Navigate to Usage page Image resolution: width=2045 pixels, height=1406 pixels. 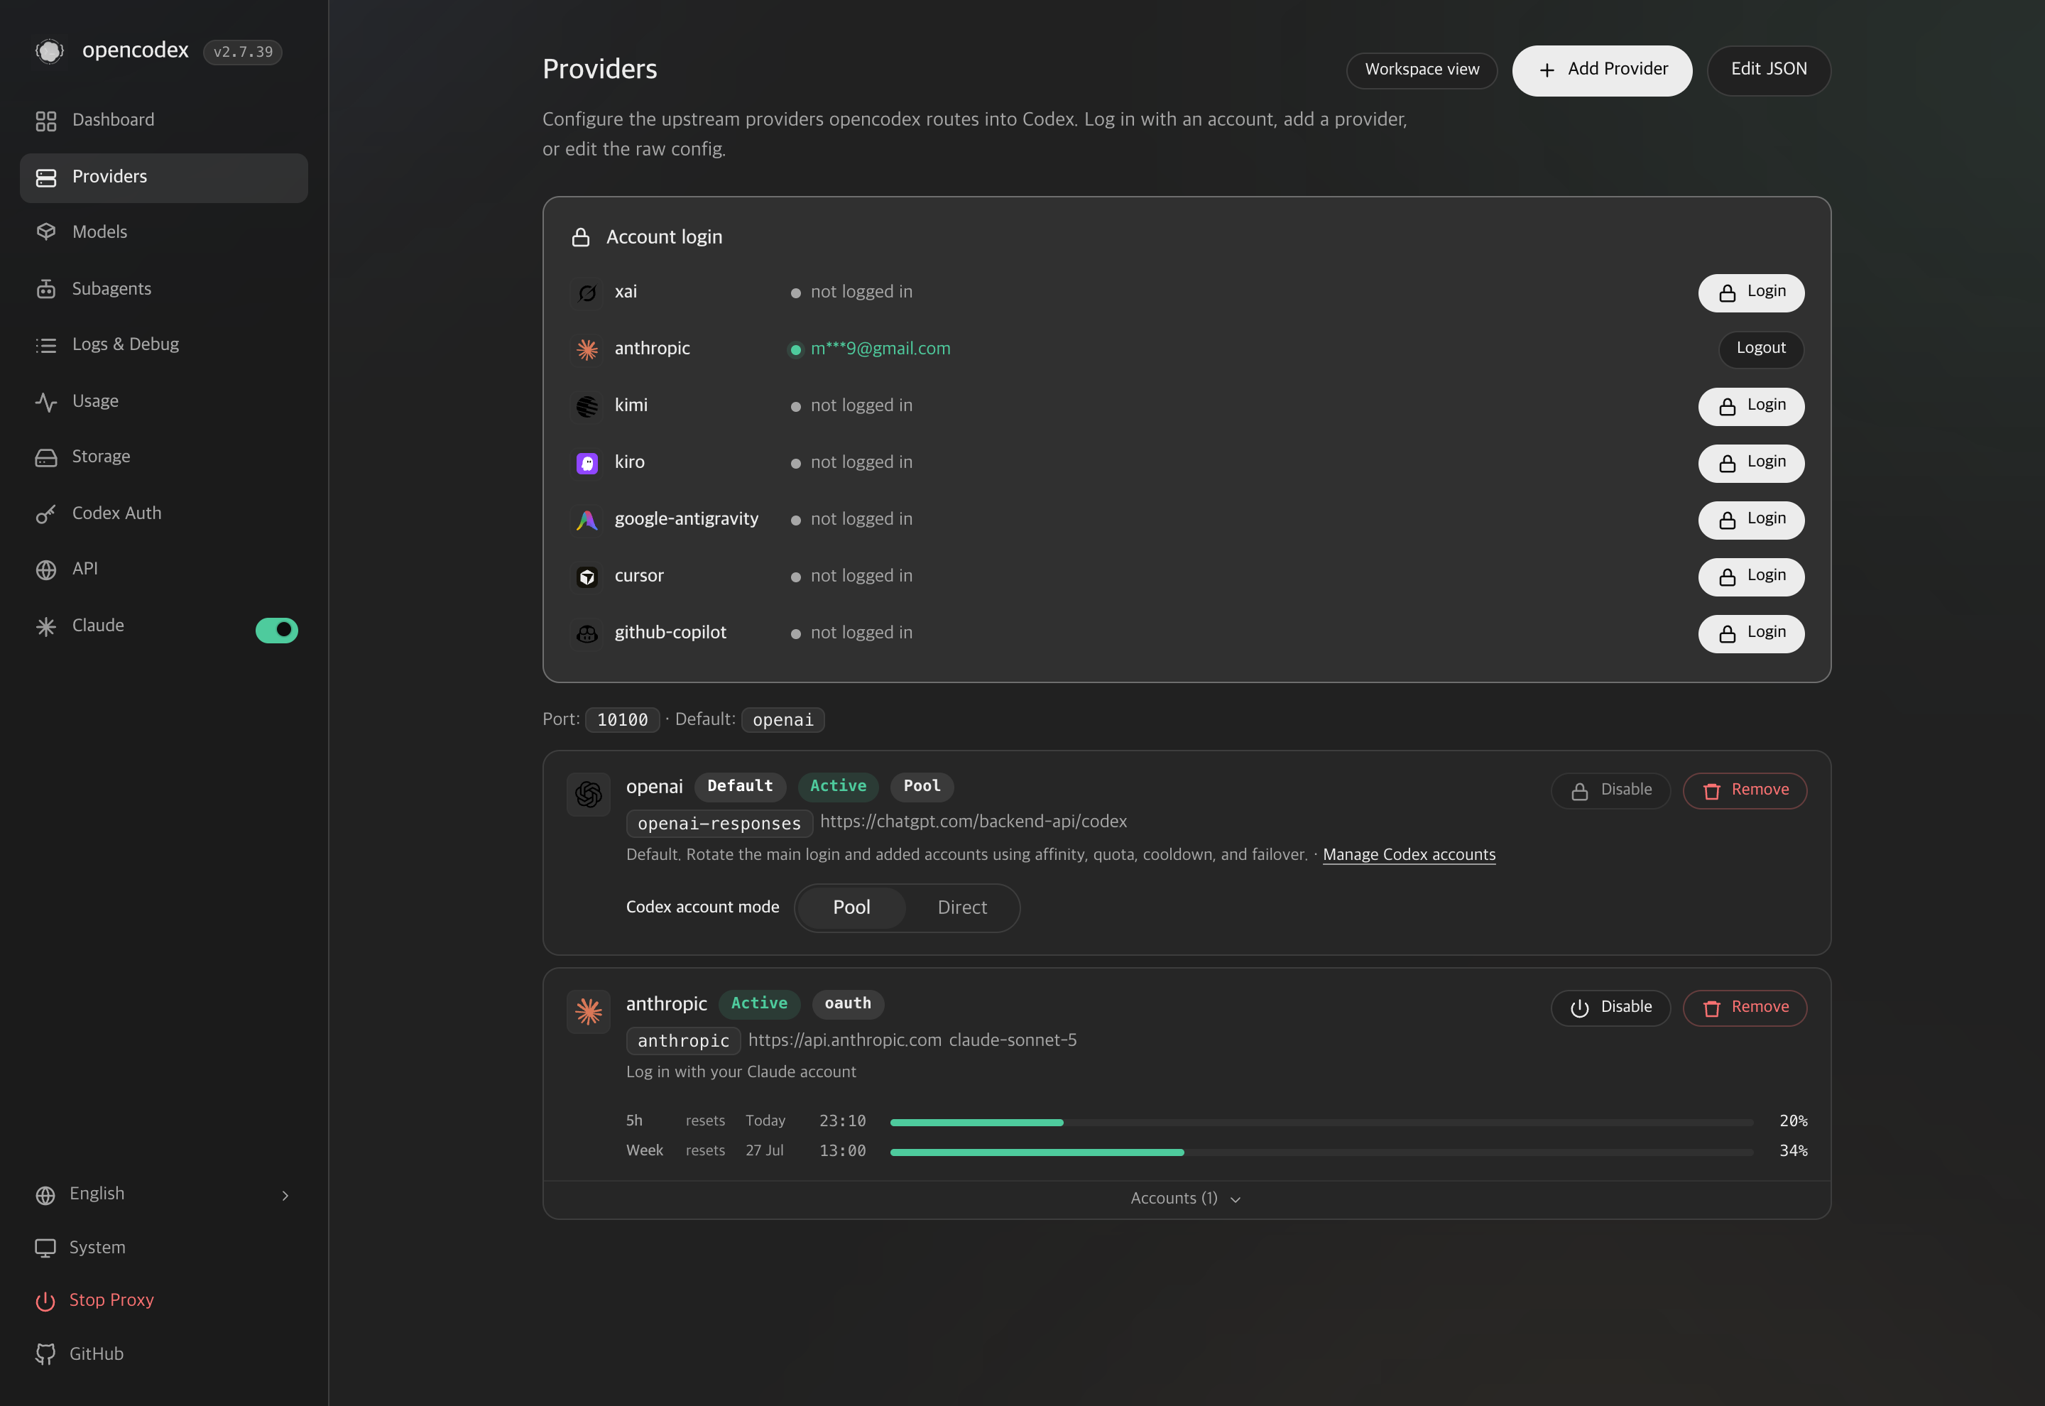(164, 402)
